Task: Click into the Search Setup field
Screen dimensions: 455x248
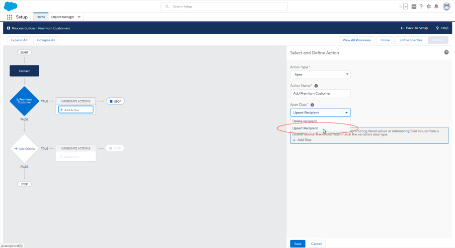Action: pos(224,6)
